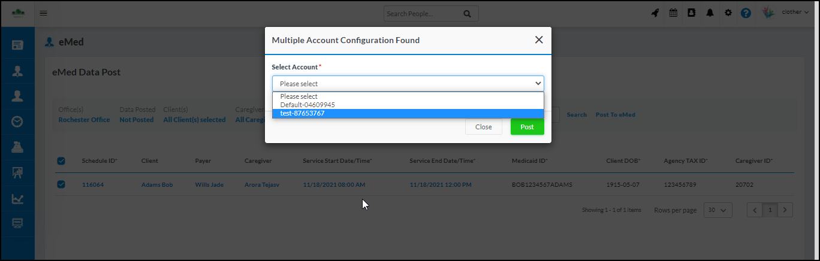820x261 pixels.
Task: Toggle the hamburger menu icon
Action: tap(44, 13)
